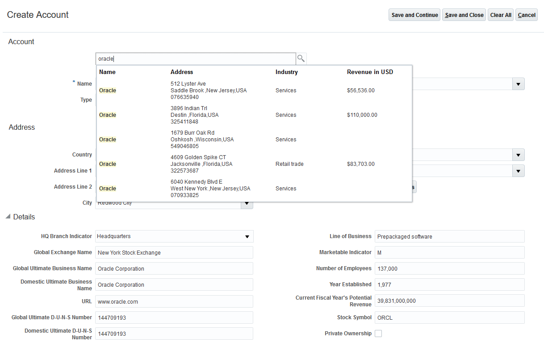544x350 pixels.
Task: Click the Marketable Indicator field
Action: 450,252
